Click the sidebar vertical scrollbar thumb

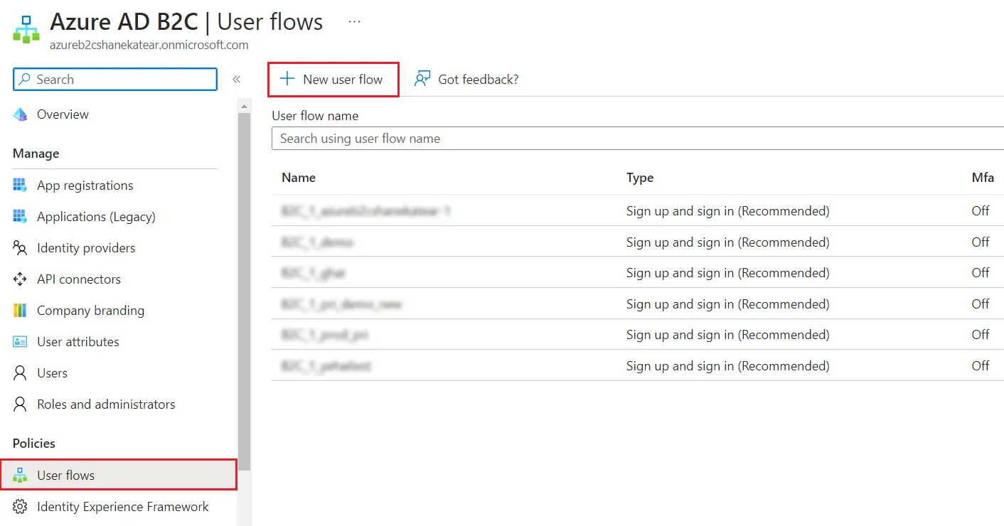pos(245,291)
